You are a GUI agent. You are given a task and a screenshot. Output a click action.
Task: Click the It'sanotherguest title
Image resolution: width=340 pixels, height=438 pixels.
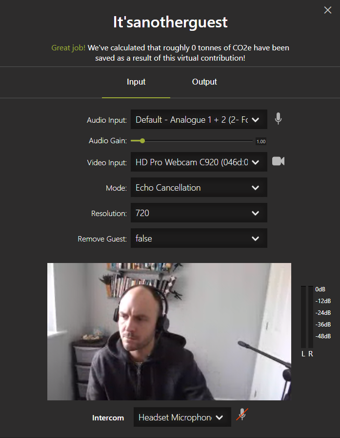[x=170, y=22]
